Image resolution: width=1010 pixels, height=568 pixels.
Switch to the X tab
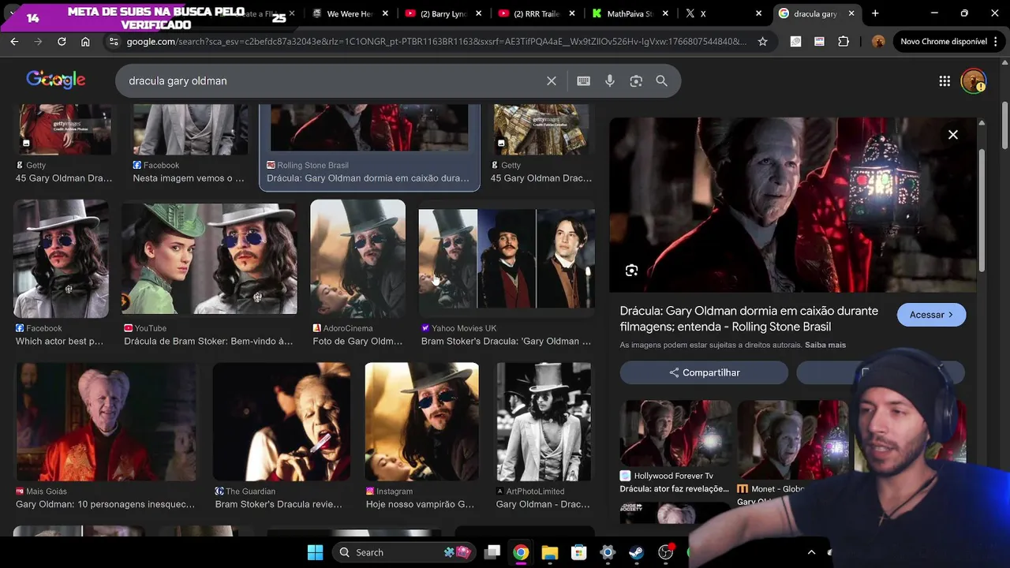[722, 13]
